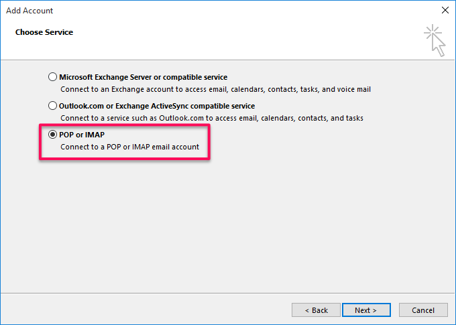Click the "Connect to an Exchange account" description
The width and height of the screenshot is (456, 325).
pos(215,89)
